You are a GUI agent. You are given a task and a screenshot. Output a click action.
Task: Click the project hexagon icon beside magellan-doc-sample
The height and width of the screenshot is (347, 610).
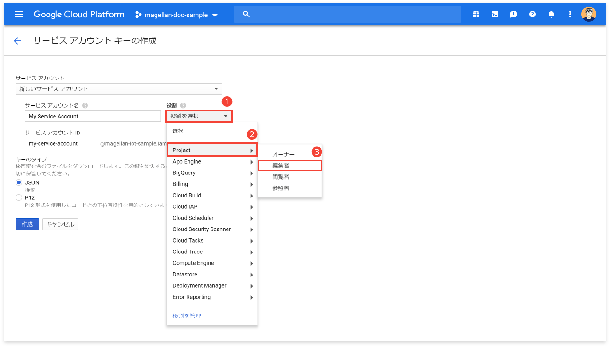138,15
